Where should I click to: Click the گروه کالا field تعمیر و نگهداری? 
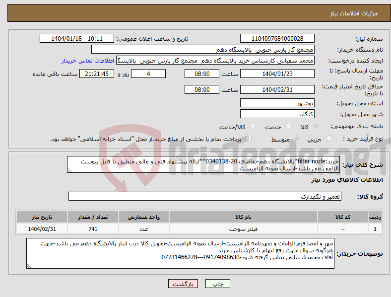click(205, 196)
